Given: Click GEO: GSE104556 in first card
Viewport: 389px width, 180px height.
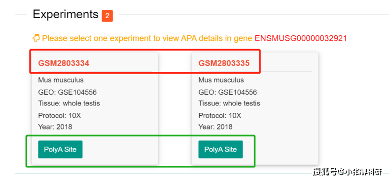Looking at the screenshot, I should click(x=67, y=92).
